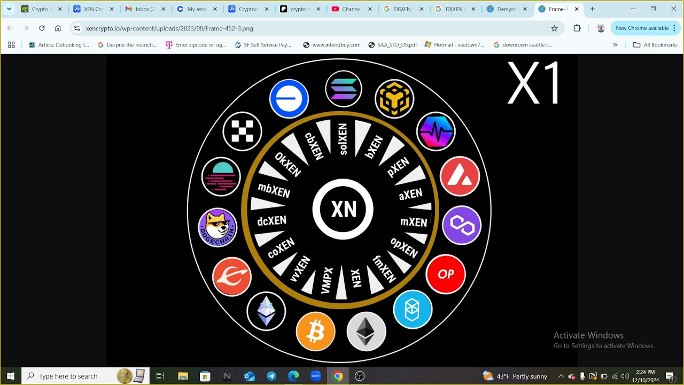Open the SF Self Service Pay bookmark
This screenshot has width=684, height=385.
[x=263, y=45]
